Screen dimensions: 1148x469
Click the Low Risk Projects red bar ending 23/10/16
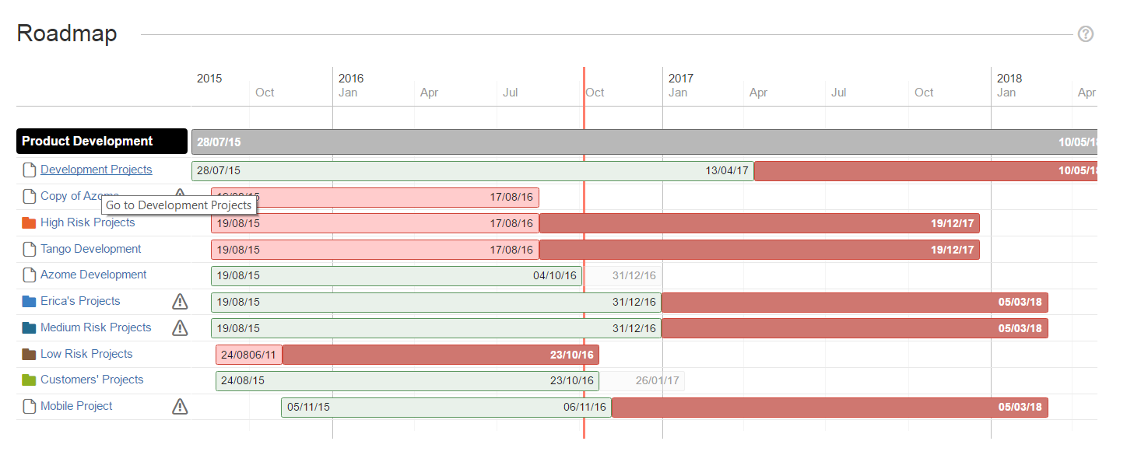point(440,355)
